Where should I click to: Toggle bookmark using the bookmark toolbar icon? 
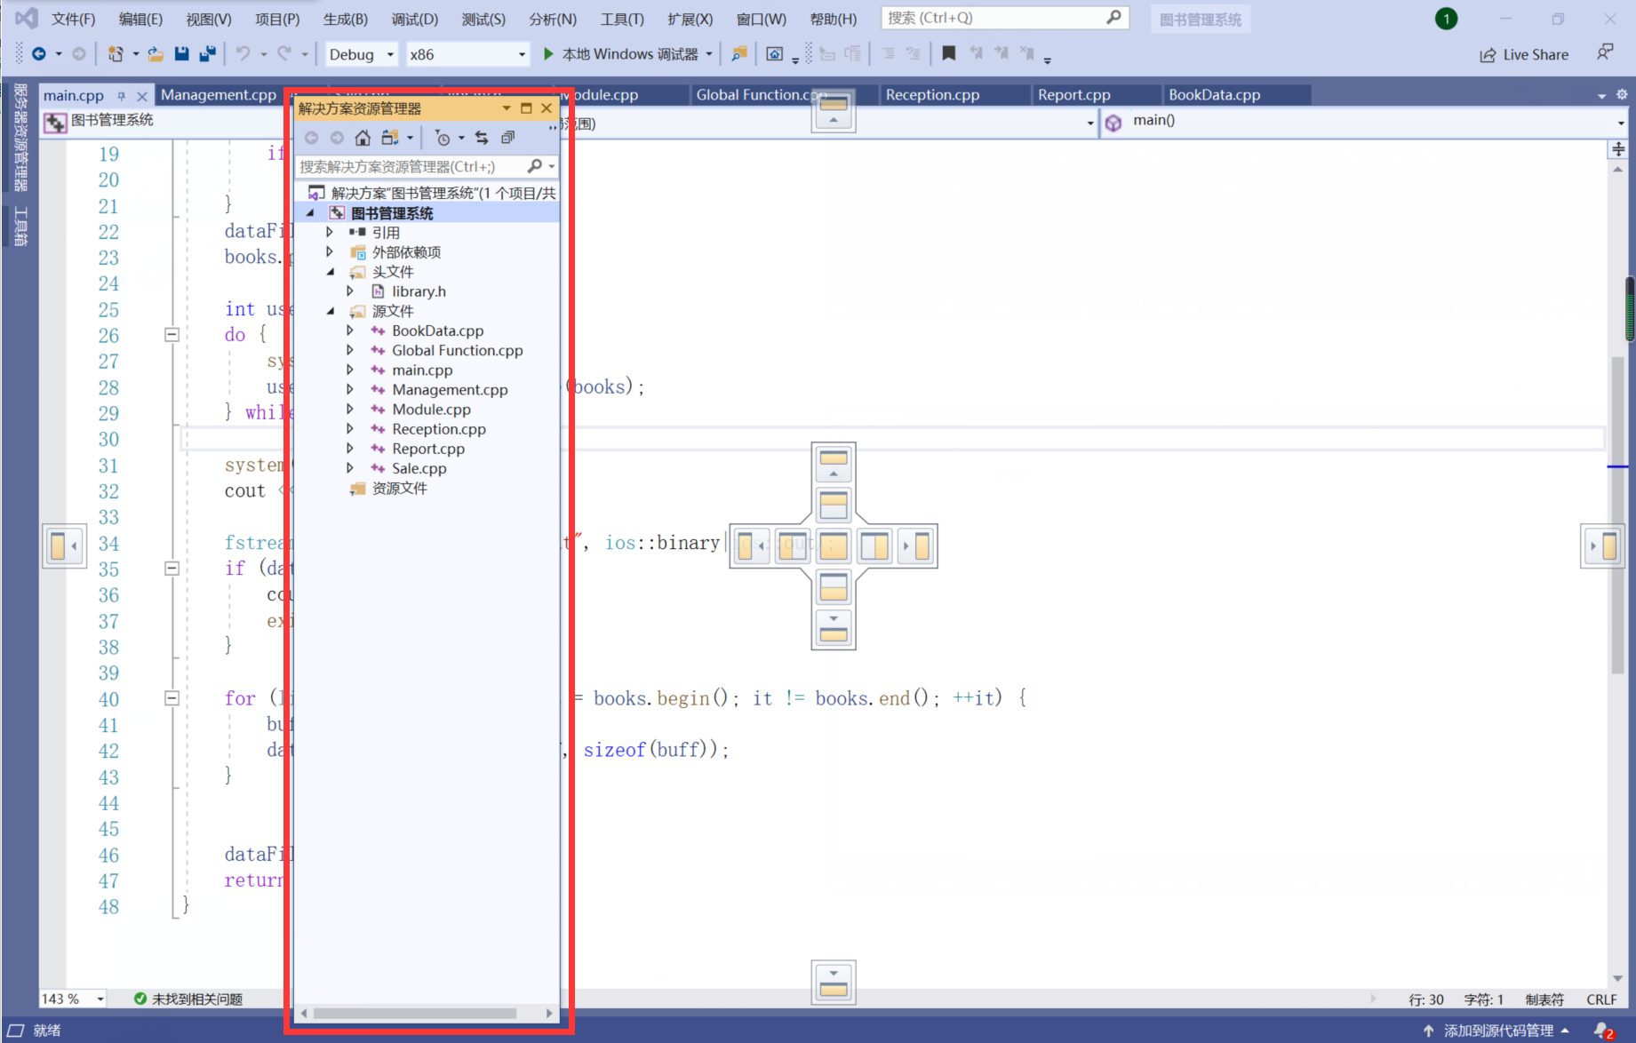(x=948, y=54)
